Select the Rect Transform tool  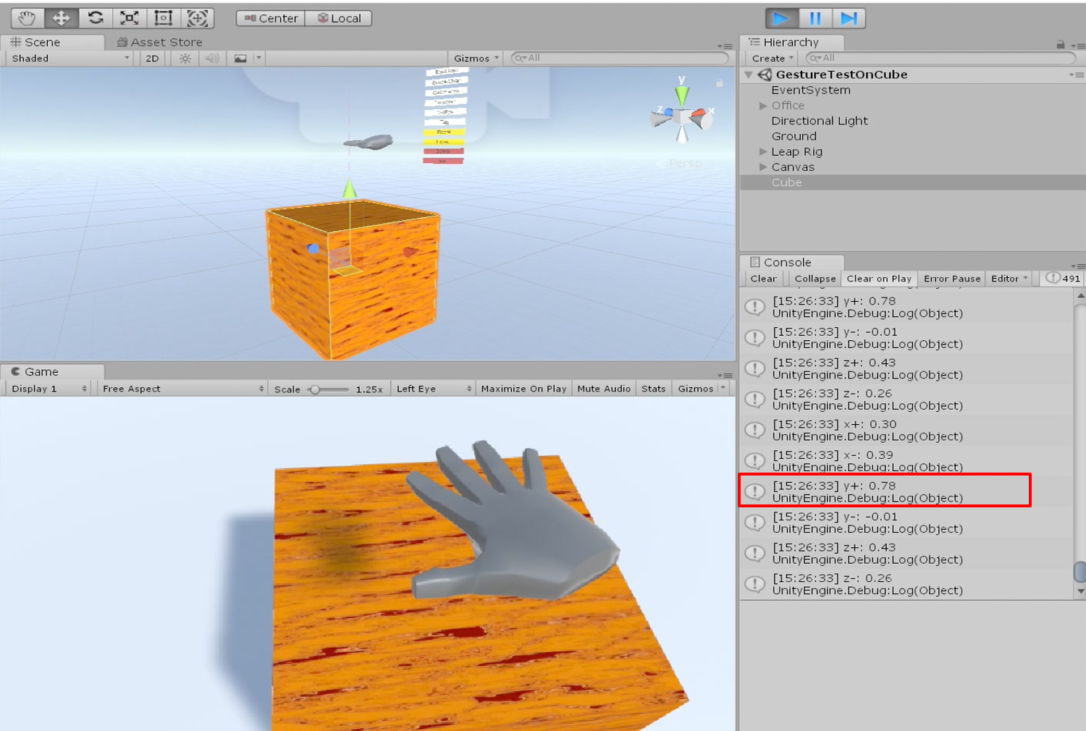point(164,18)
